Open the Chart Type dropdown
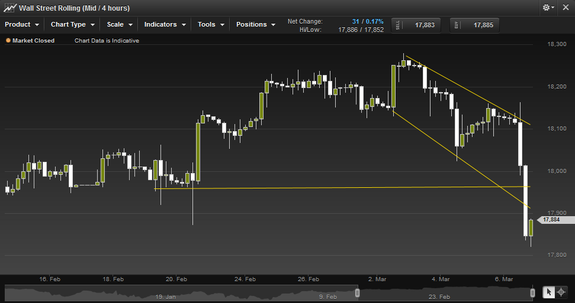Image resolution: width=575 pixels, height=303 pixels. 72,25
